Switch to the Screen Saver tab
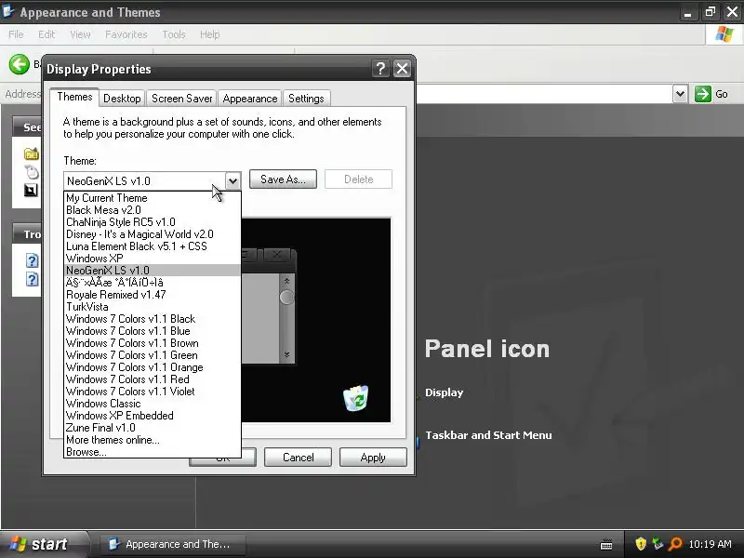Viewport: 744px width, 558px height. click(181, 99)
